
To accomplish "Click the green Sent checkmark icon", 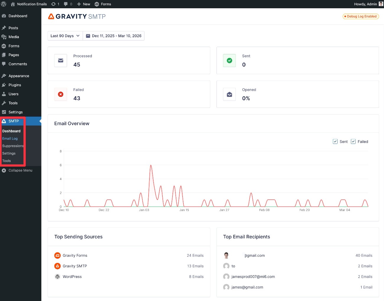I will click(230, 61).
